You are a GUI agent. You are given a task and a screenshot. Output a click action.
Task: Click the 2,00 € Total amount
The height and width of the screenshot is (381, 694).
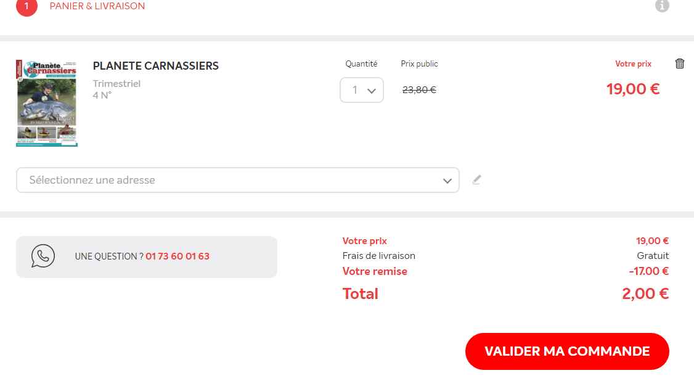(x=645, y=293)
